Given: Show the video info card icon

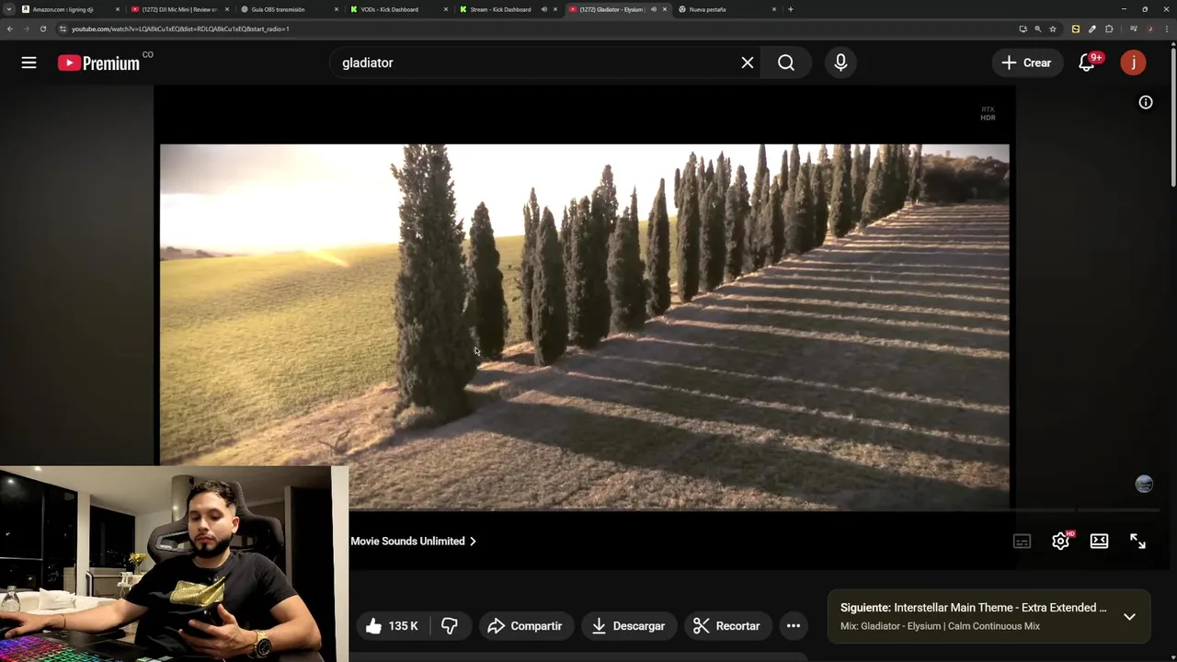Looking at the screenshot, I should (1146, 102).
